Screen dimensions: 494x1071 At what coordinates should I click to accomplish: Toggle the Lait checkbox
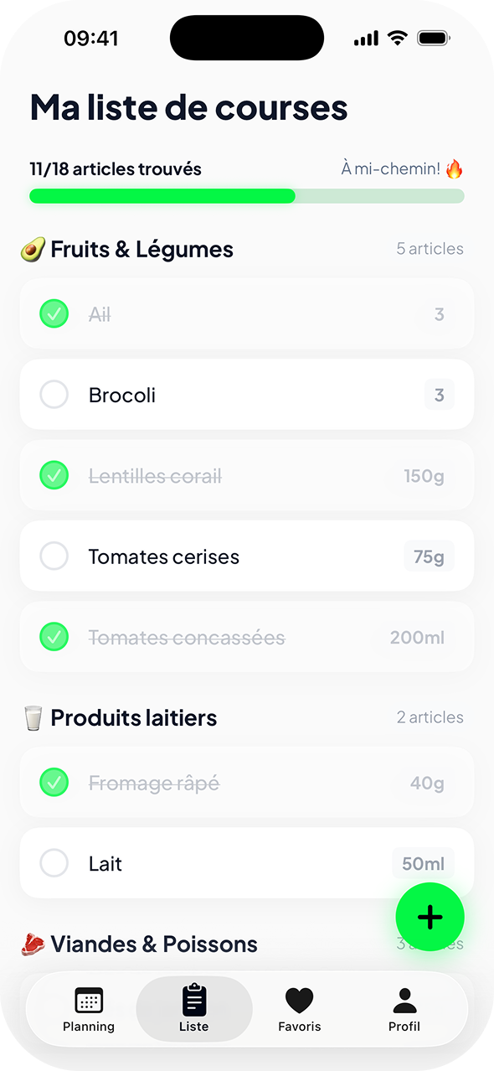tap(54, 862)
